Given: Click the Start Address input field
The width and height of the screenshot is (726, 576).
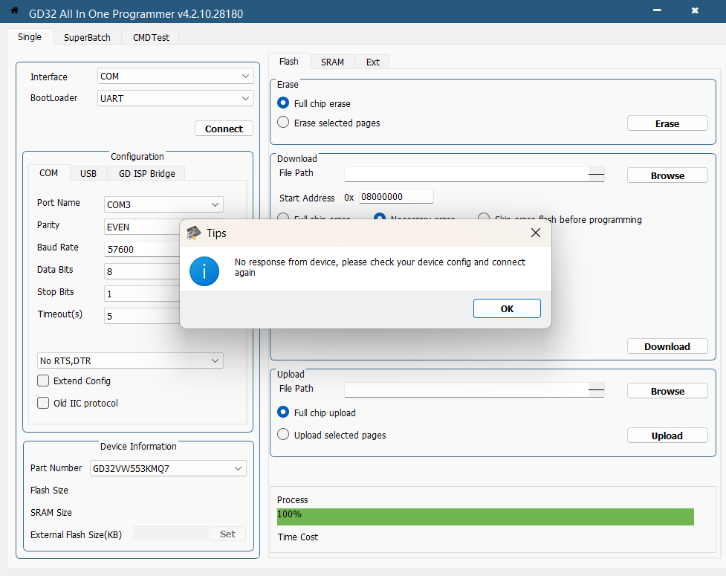Looking at the screenshot, I should pos(396,197).
